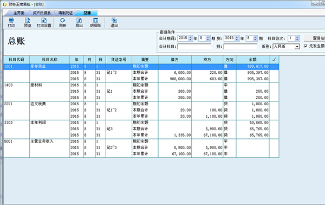Screen dimensions: 325x205
Task: Toggle the 无发生额 checkbox
Action: pos(305,46)
